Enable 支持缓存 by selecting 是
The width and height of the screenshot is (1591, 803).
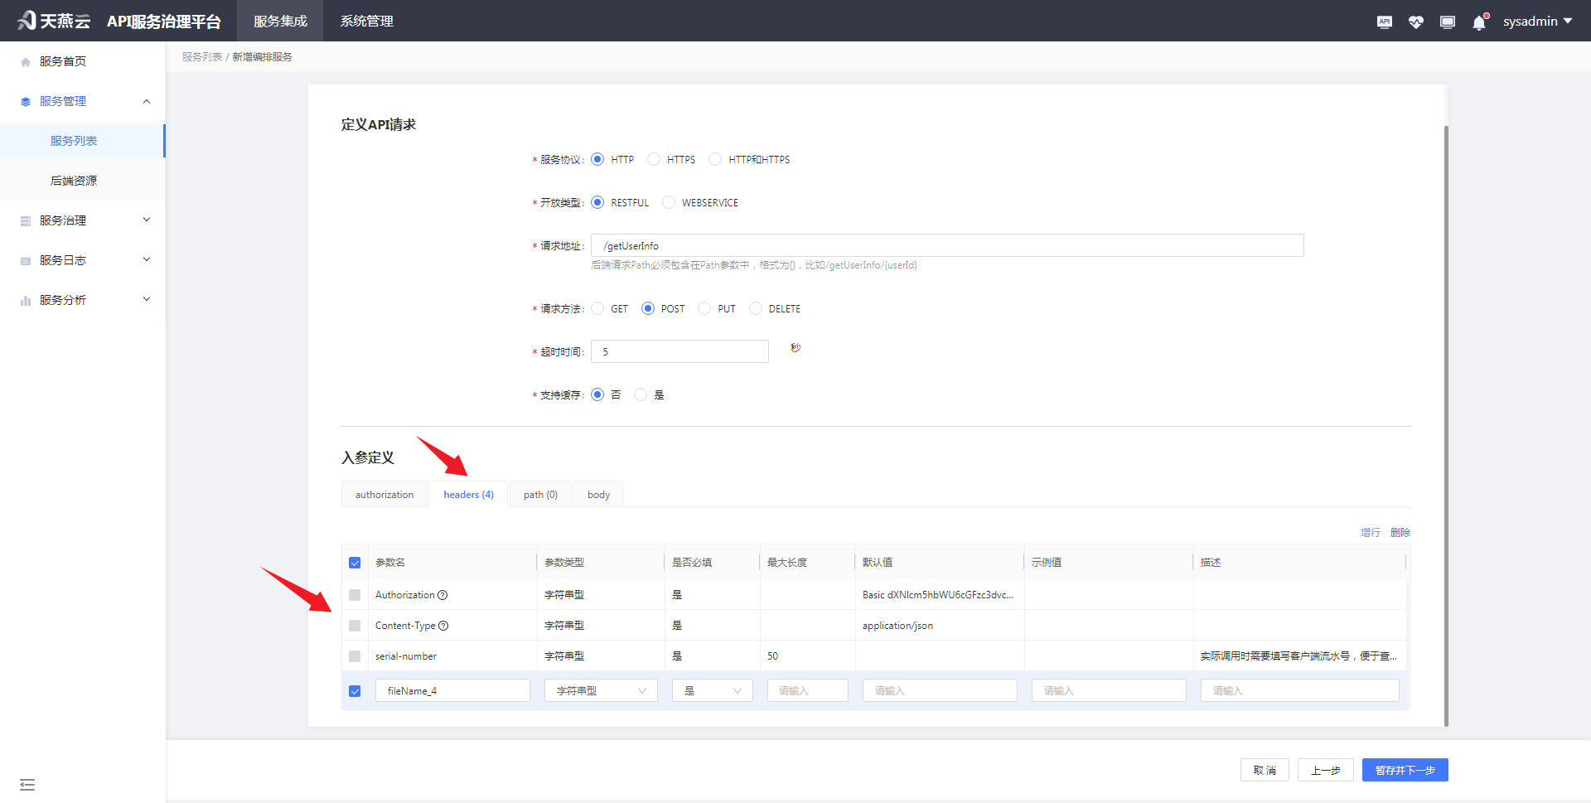pos(640,394)
